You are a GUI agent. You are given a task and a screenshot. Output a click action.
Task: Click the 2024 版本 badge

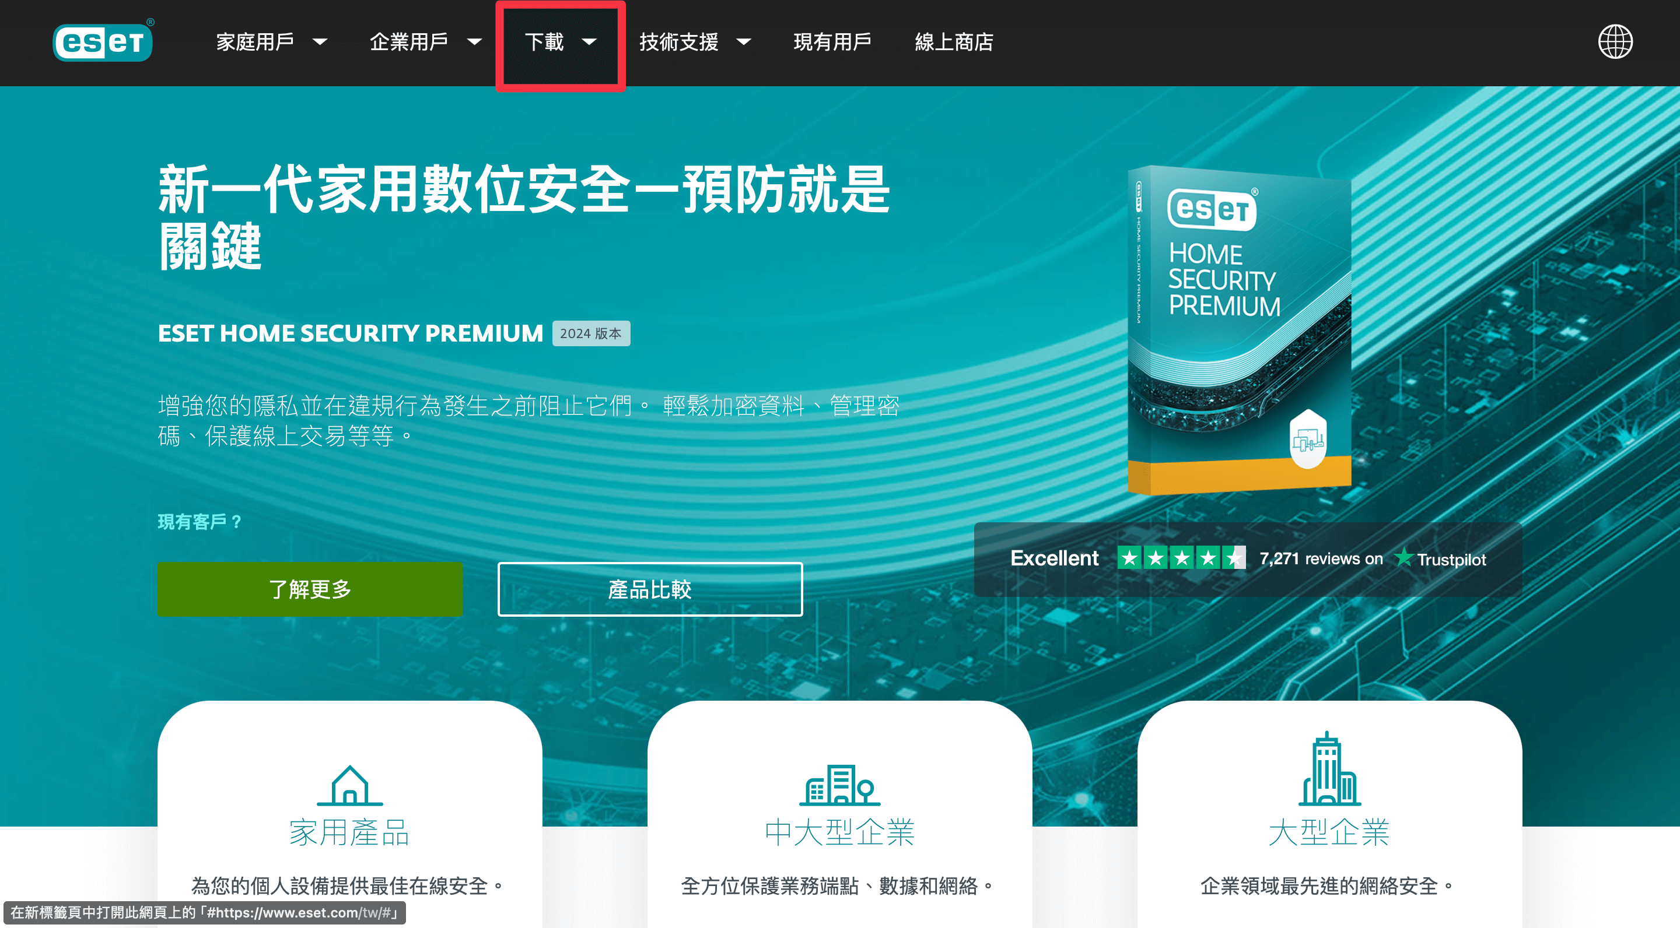click(591, 333)
